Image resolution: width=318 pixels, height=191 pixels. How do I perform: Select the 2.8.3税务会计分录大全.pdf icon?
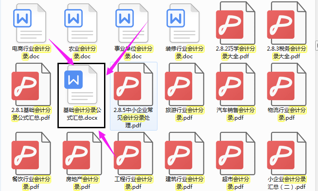click(x=287, y=23)
